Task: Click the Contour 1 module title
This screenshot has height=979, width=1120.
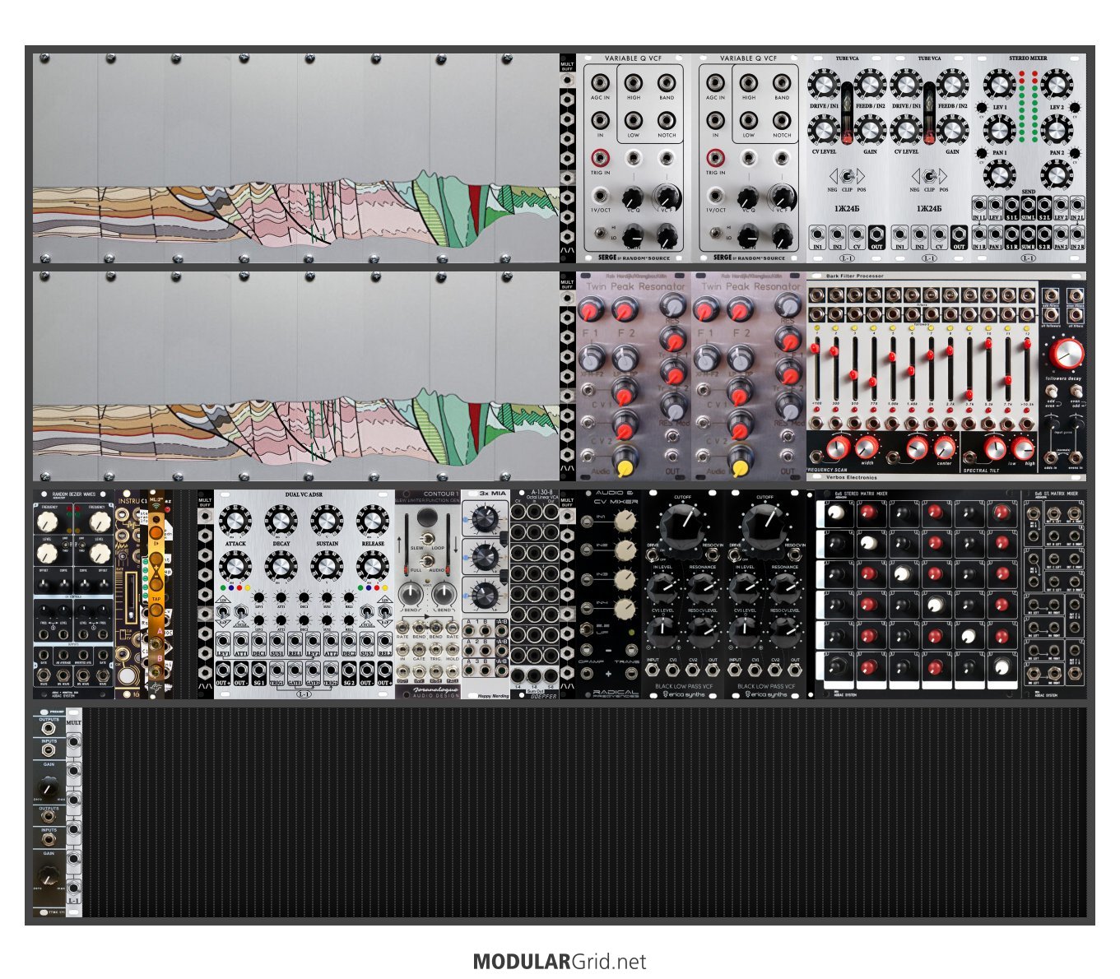Action: pyautogui.click(x=439, y=494)
